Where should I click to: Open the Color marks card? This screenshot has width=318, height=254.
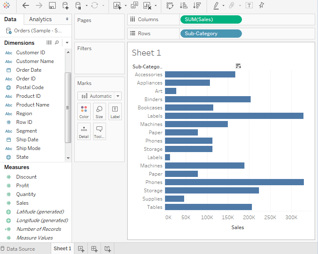(x=84, y=111)
